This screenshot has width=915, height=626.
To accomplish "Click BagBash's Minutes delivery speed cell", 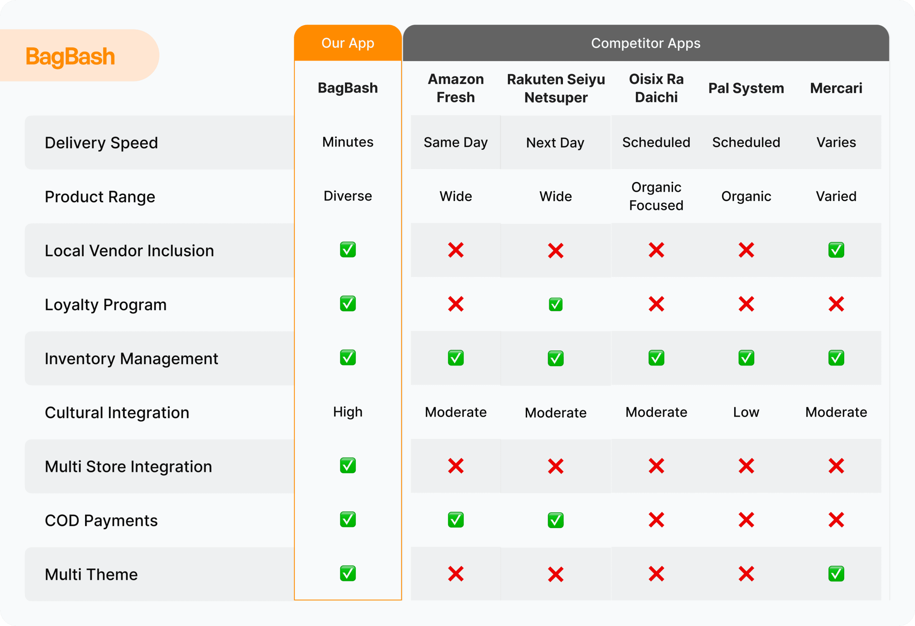I will pyautogui.click(x=348, y=142).
